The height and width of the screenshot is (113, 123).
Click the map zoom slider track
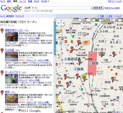61,48
